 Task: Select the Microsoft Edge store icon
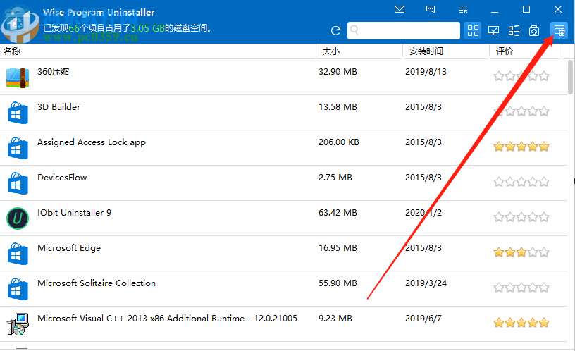pos(18,254)
